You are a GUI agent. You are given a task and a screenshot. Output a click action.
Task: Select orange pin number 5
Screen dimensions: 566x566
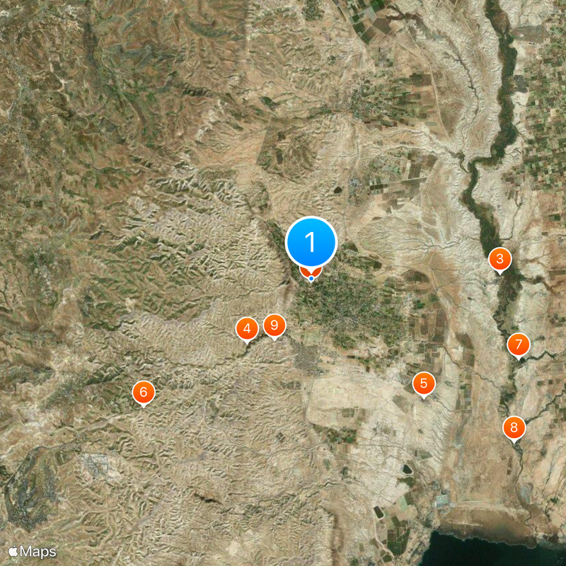[x=424, y=384]
